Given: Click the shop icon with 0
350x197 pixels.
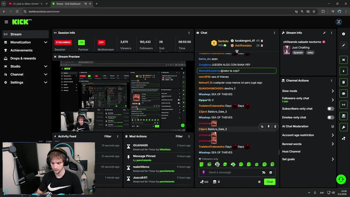Looking at the screenshot, I should point(217,182).
